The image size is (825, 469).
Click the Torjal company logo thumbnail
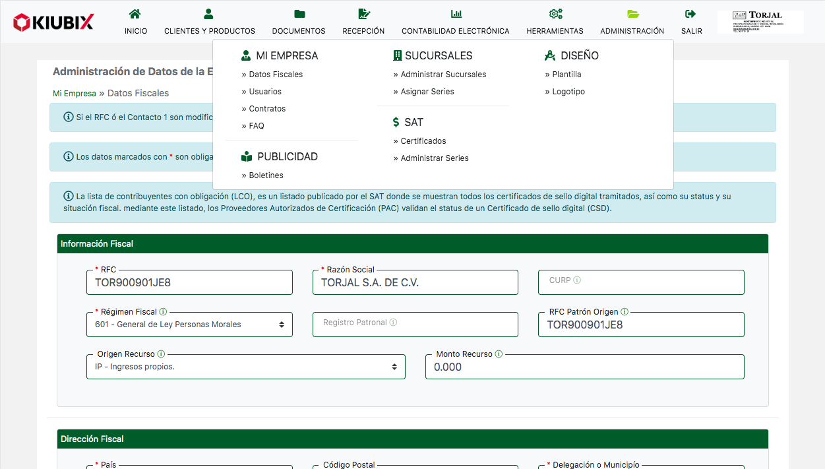(x=760, y=22)
